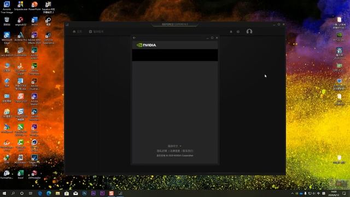Viewport: 350px width, 197px height.
Task: Maximize the GeForce Experience main window
Action: (279, 24)
